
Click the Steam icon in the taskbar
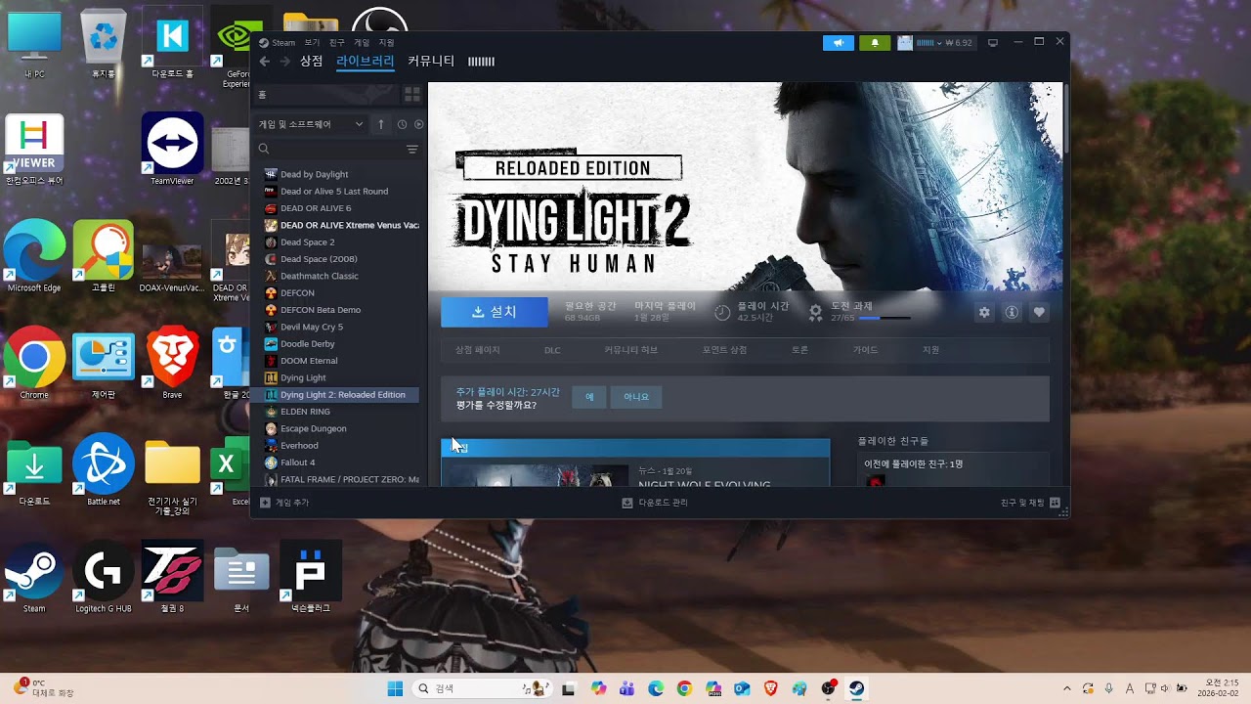coord(856,688)
